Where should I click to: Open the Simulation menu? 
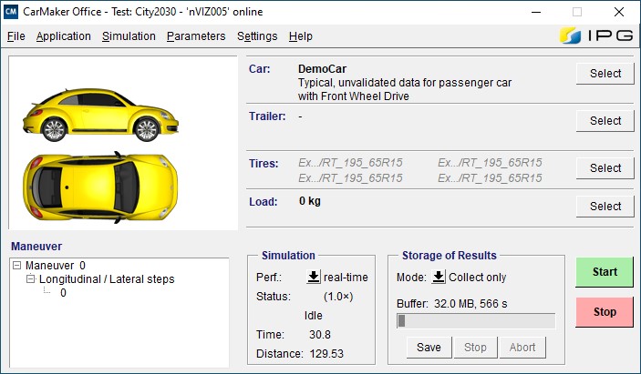pos(129,36)
